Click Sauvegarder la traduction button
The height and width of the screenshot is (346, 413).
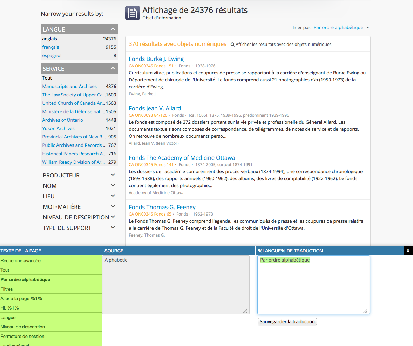click(287, 321)
